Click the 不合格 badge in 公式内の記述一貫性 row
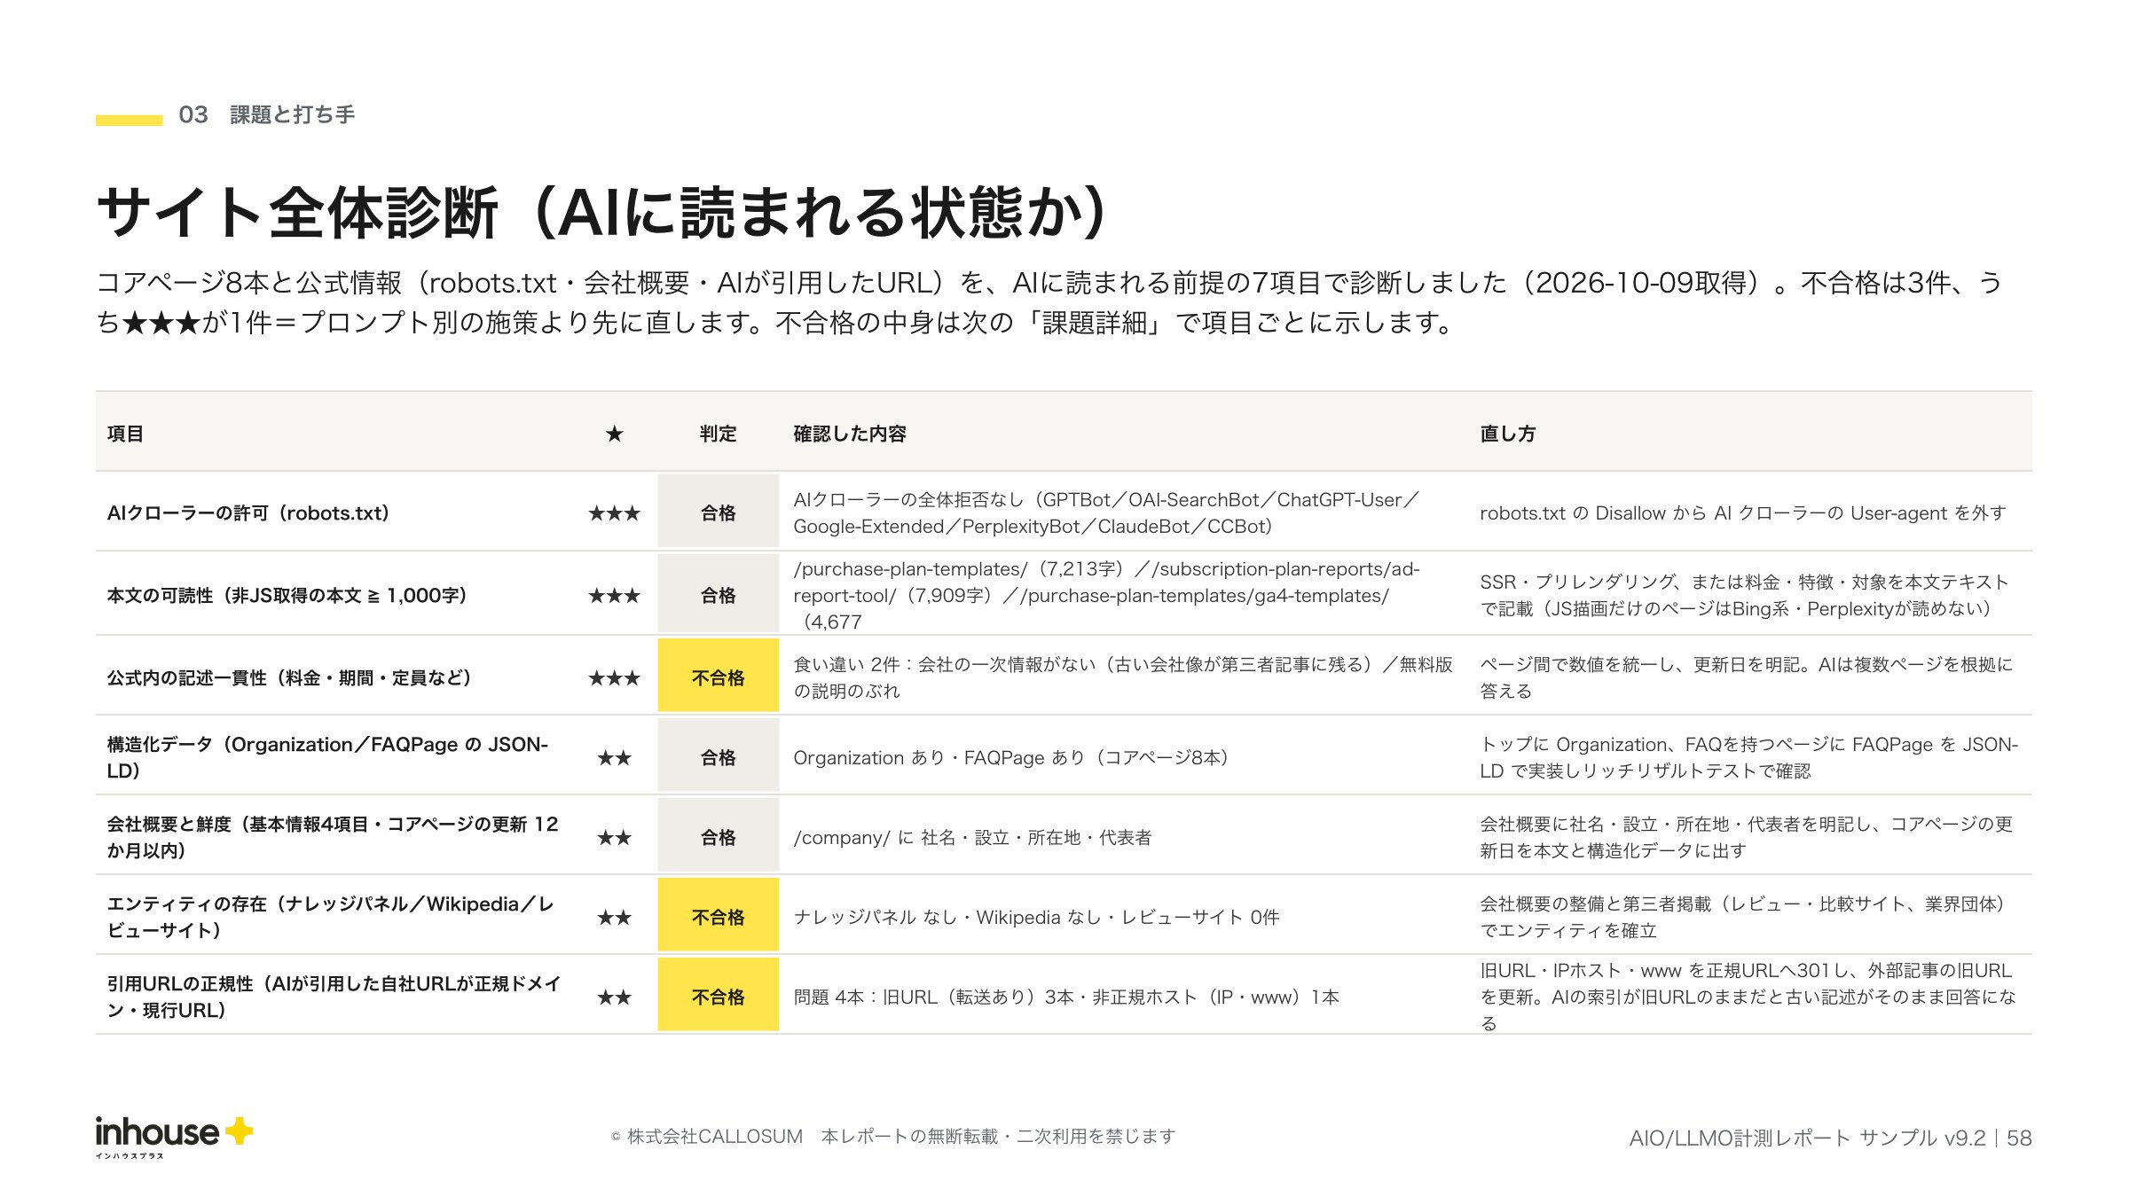 click(719, 677)
